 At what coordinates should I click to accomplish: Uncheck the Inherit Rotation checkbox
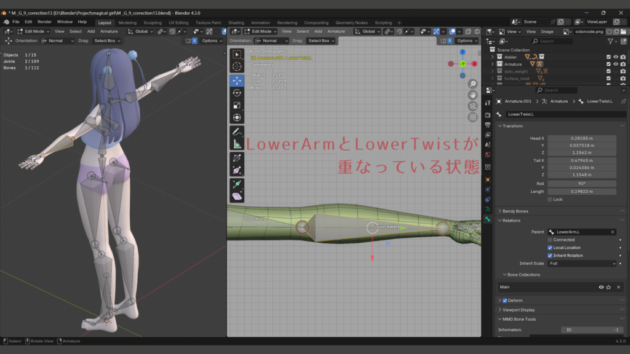pos(550,256)
